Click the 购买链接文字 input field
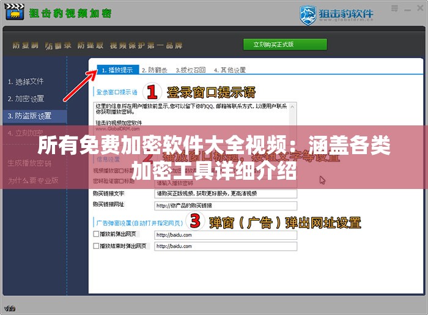 [226, 194]
